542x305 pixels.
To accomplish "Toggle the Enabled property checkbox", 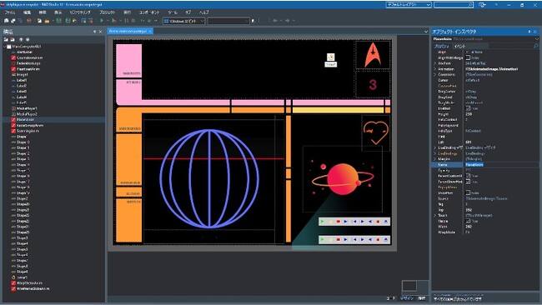I will pyautogui.click(x=468, y=108).
